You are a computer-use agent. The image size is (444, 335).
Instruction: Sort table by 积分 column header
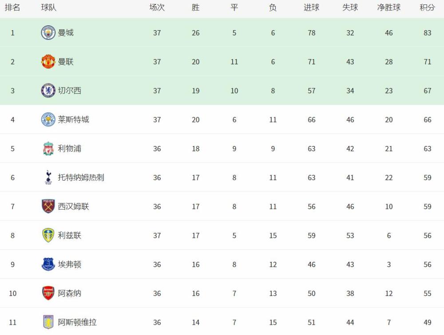(x=427, y=8)
